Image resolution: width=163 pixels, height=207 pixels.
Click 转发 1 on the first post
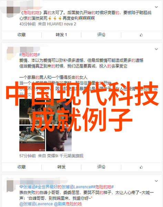(61, 35)
